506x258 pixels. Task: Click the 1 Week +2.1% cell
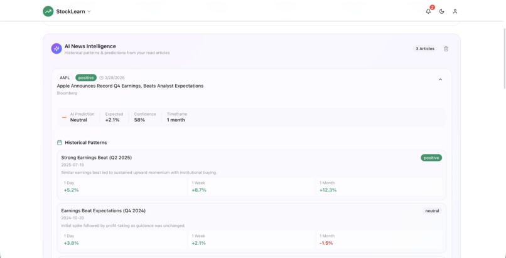coord(252,240)
